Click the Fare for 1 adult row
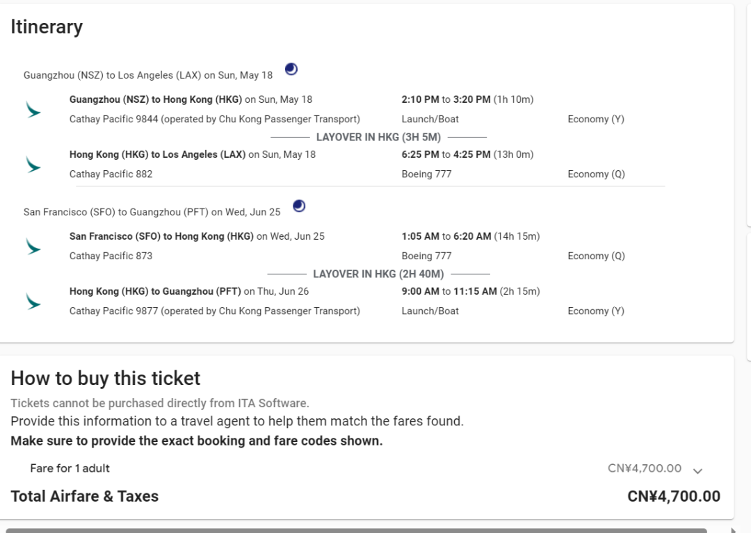 [x=70, y=468]
